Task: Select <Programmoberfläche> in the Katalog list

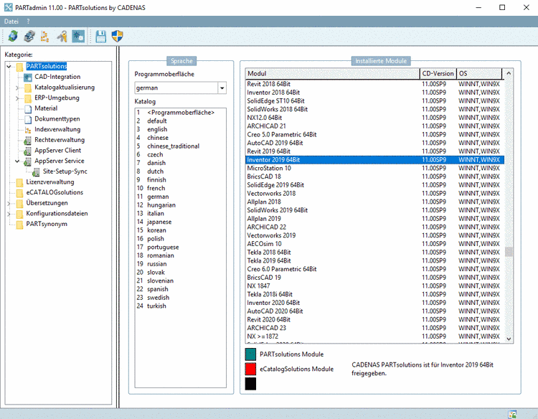Action: point(181,113)
